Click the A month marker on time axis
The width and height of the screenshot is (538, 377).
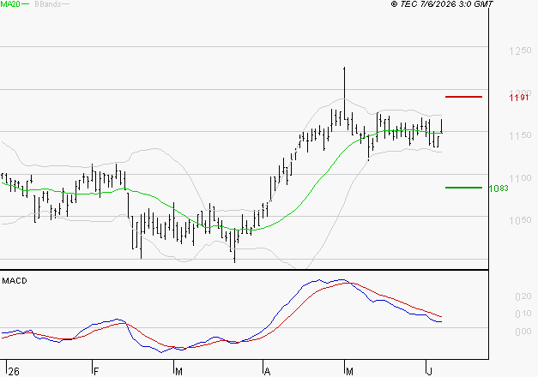(x=268, y=372)
